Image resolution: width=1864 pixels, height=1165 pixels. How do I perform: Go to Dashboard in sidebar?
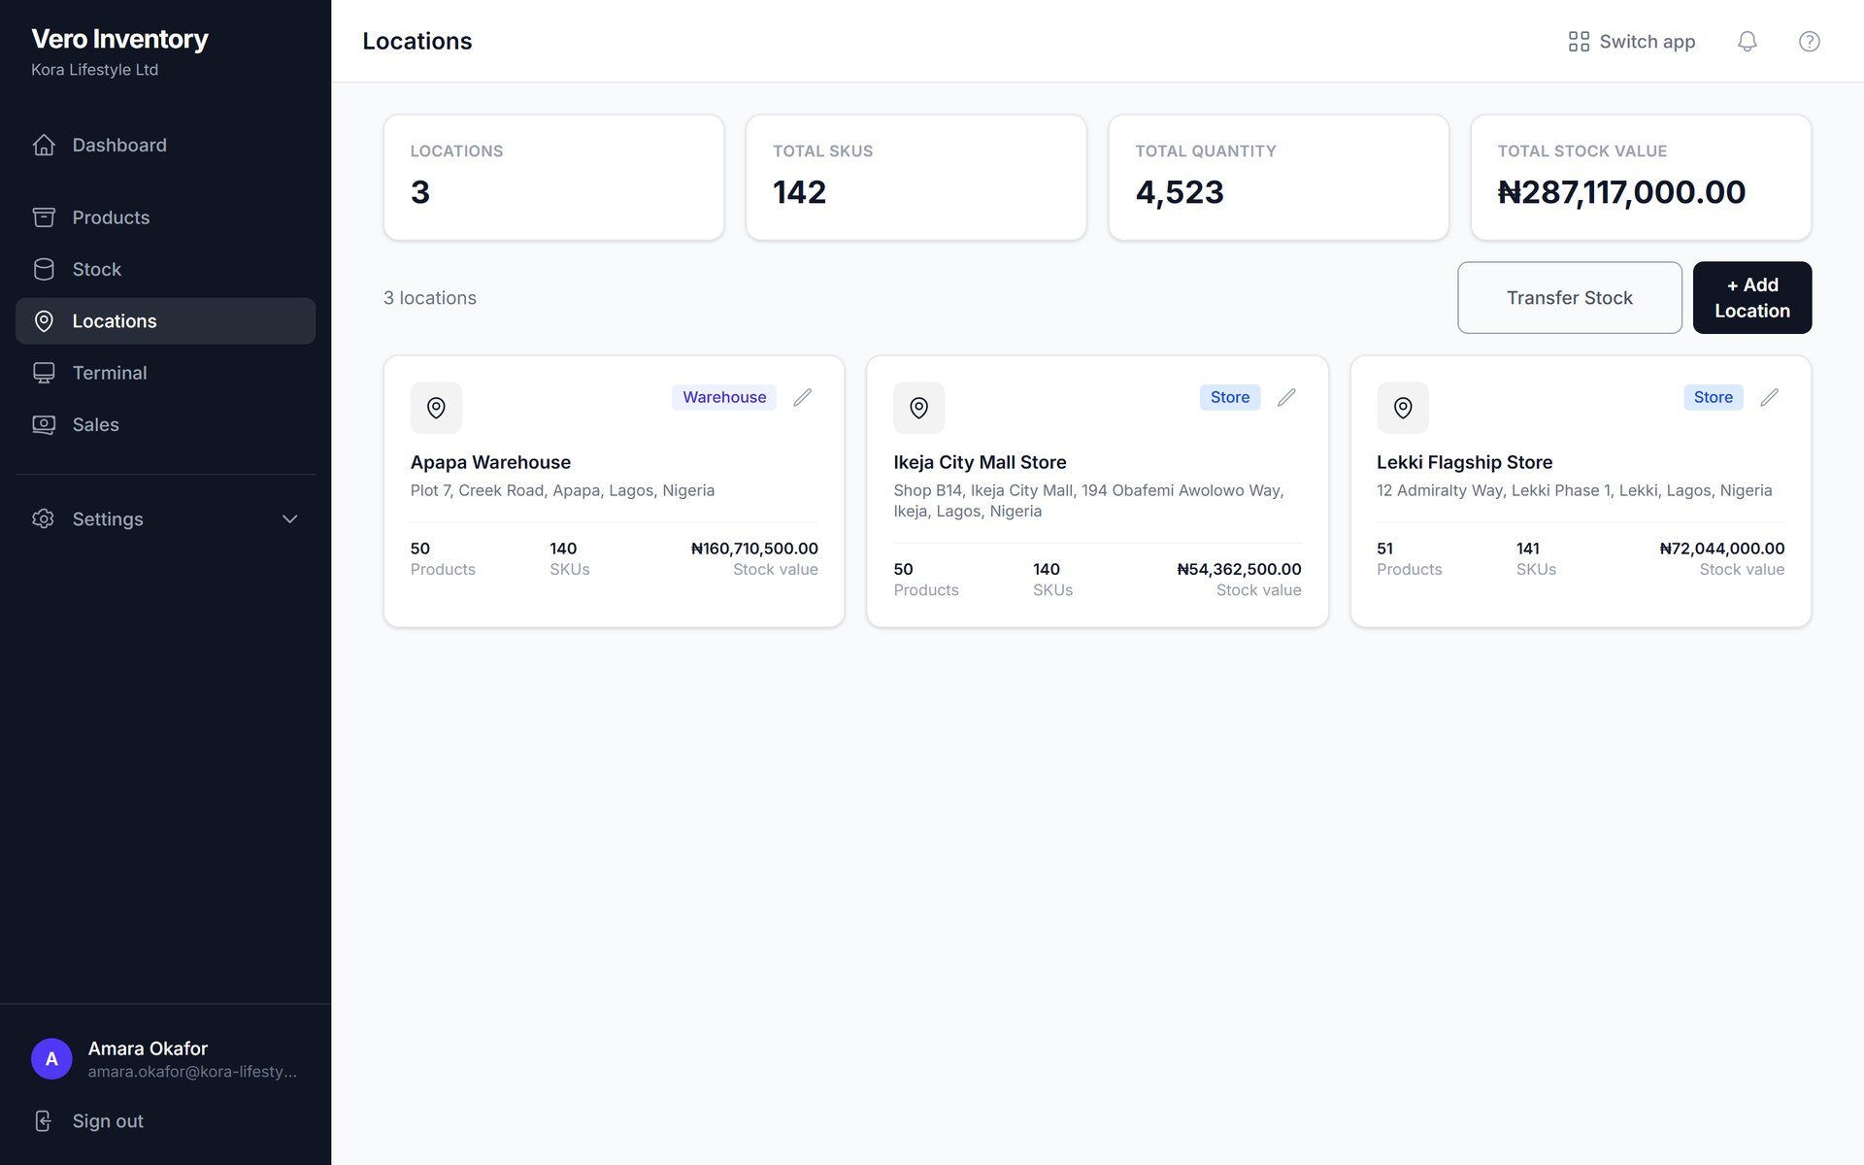pos(165,145)
